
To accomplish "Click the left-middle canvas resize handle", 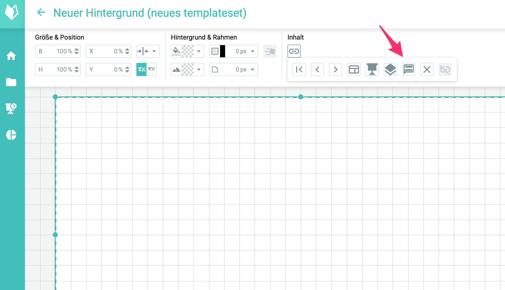I will (x=55, y=235).
